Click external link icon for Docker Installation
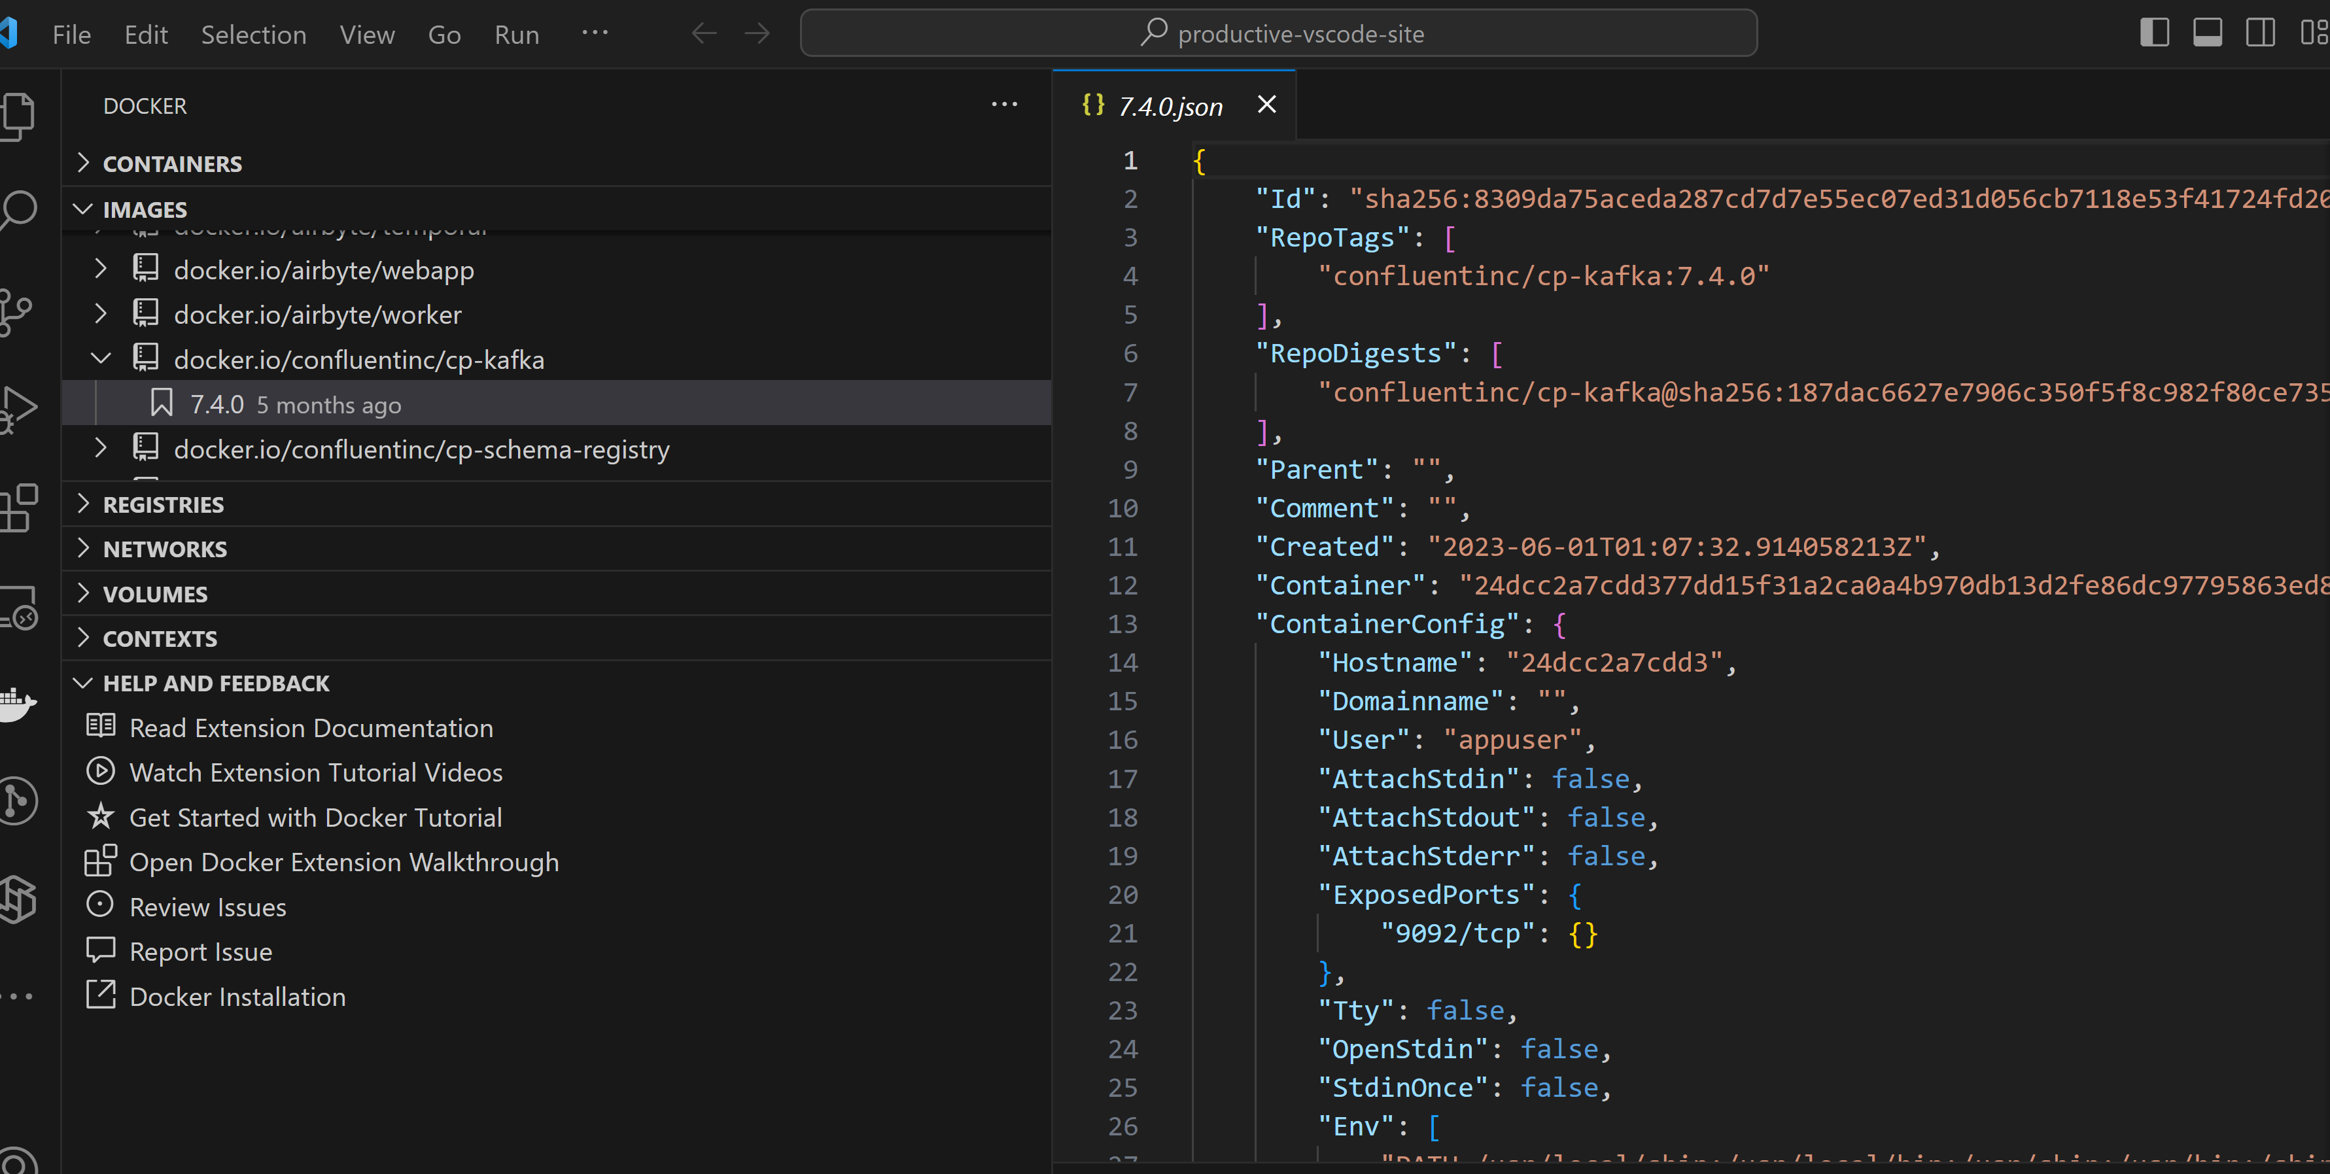The width and height of the screenshot is (2330, 1174). (100, 995)
